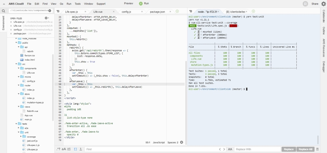Open AWS Resources side panel

tap(324, 48)
